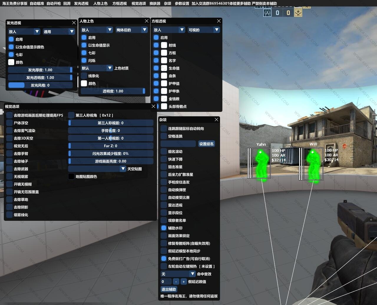Viewport: 377px width, 305px height.
Task: Click the white color box next to 射线
Action: tap(164, 45)
